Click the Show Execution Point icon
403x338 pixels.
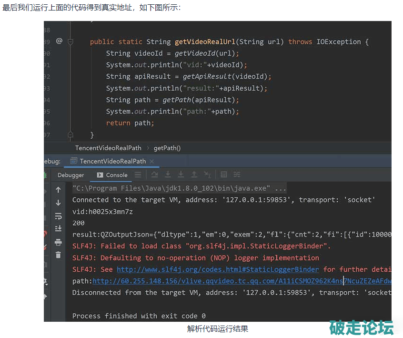tap(138, 175)
